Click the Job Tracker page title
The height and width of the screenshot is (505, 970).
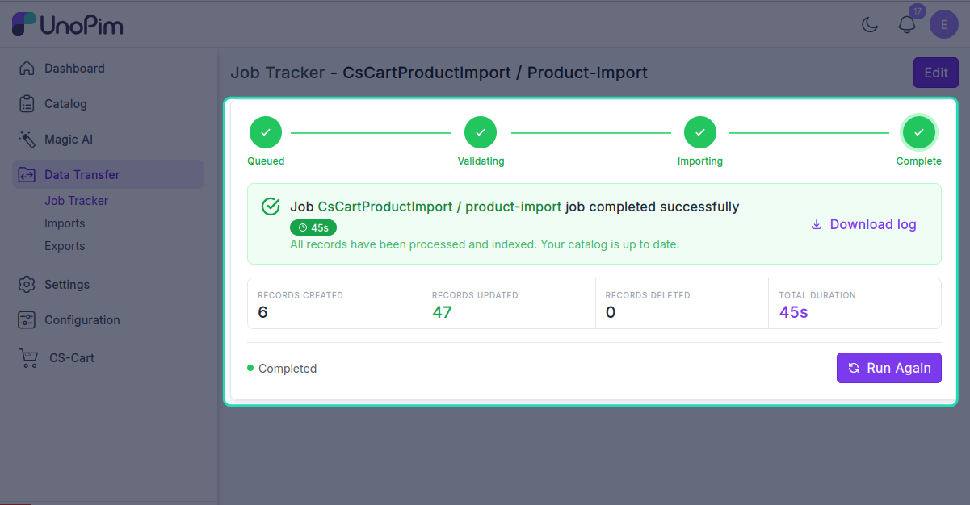click(439, 73)
